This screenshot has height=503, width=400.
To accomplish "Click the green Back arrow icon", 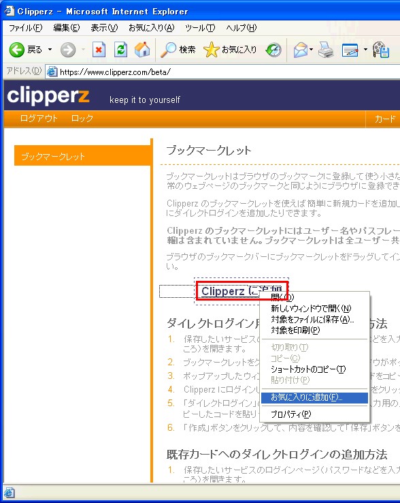I will click(x=16, y=50).
